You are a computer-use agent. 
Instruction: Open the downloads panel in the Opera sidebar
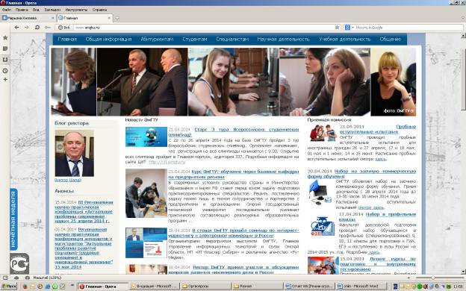(x=5, y=60)
